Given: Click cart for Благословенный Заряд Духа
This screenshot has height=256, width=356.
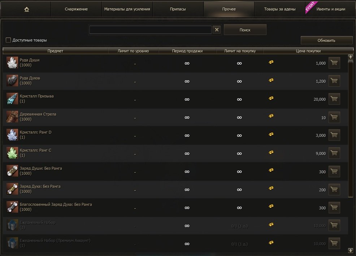Looking at the screenshot, I should click(x=334, y=207).
